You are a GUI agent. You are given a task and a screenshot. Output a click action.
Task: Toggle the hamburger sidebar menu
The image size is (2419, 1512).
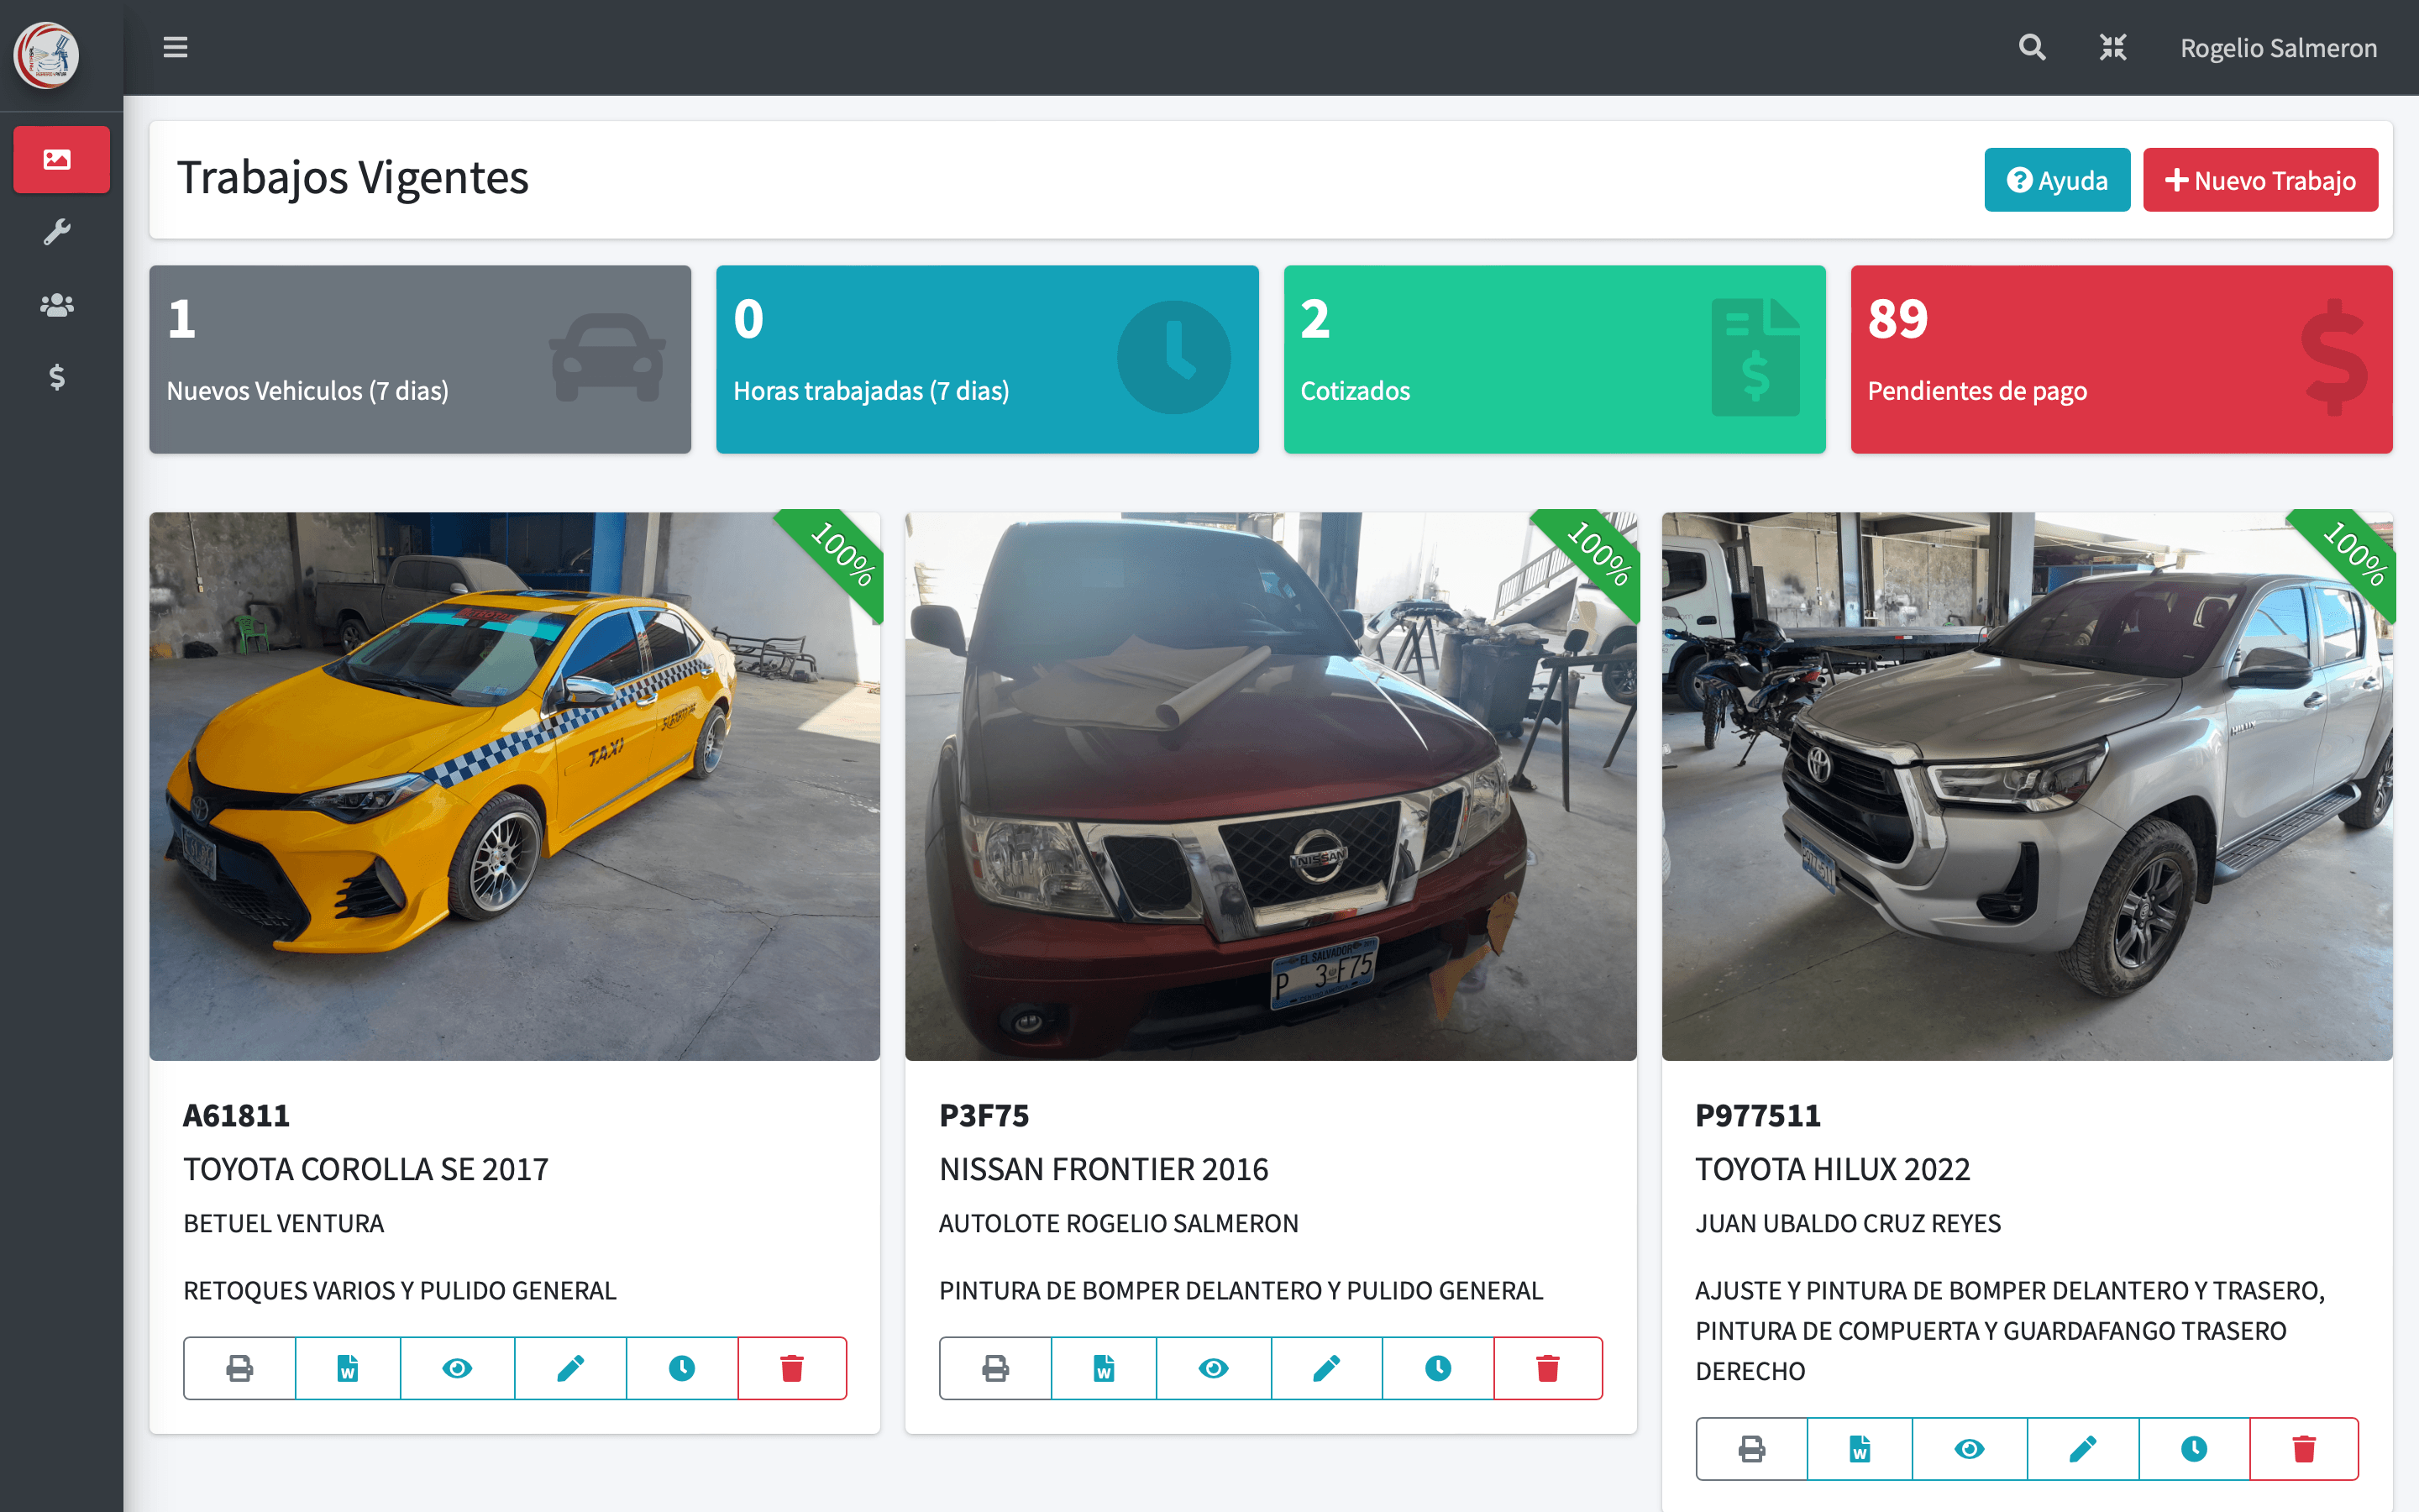click(175, 47)
